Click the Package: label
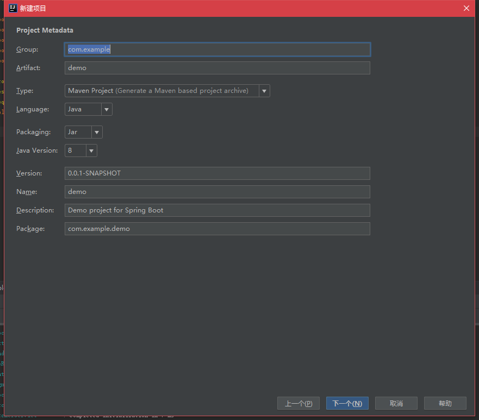This screenshot has width=479, height=420. point(30,229)
